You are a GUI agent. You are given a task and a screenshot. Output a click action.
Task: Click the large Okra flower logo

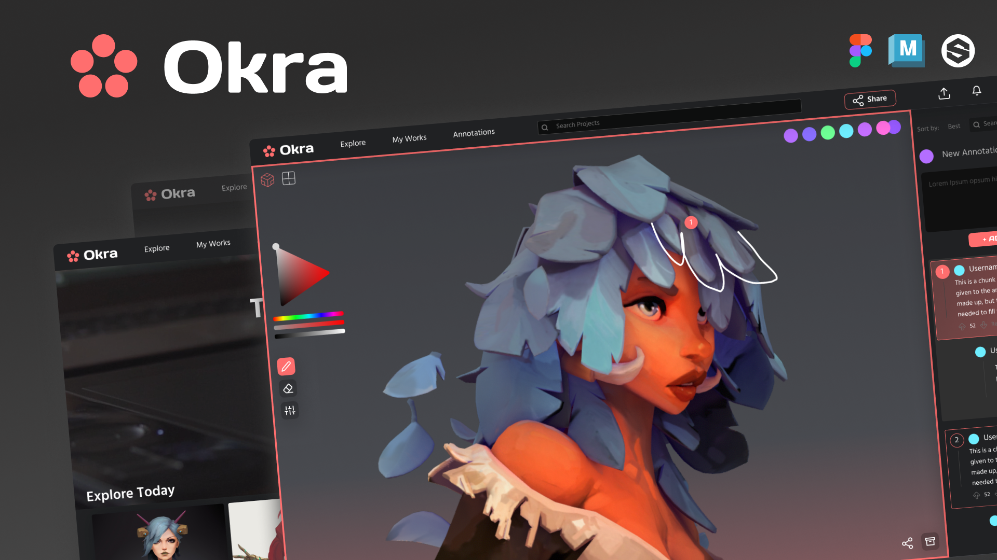click(104, 66)
